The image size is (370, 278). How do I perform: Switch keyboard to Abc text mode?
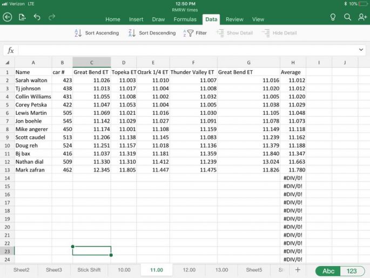pyautogui.click(x=328, y=271)
